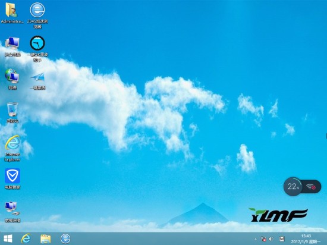Select the This PC computer icon
This screenshot has width=327, height=245.
tap(12, 46)
